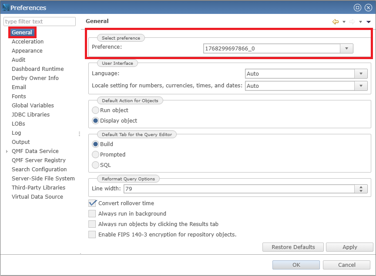The height and width of the screenshot is (276, 376).
Task: Select JDBC Libraries entry
Action: point(30,114)
